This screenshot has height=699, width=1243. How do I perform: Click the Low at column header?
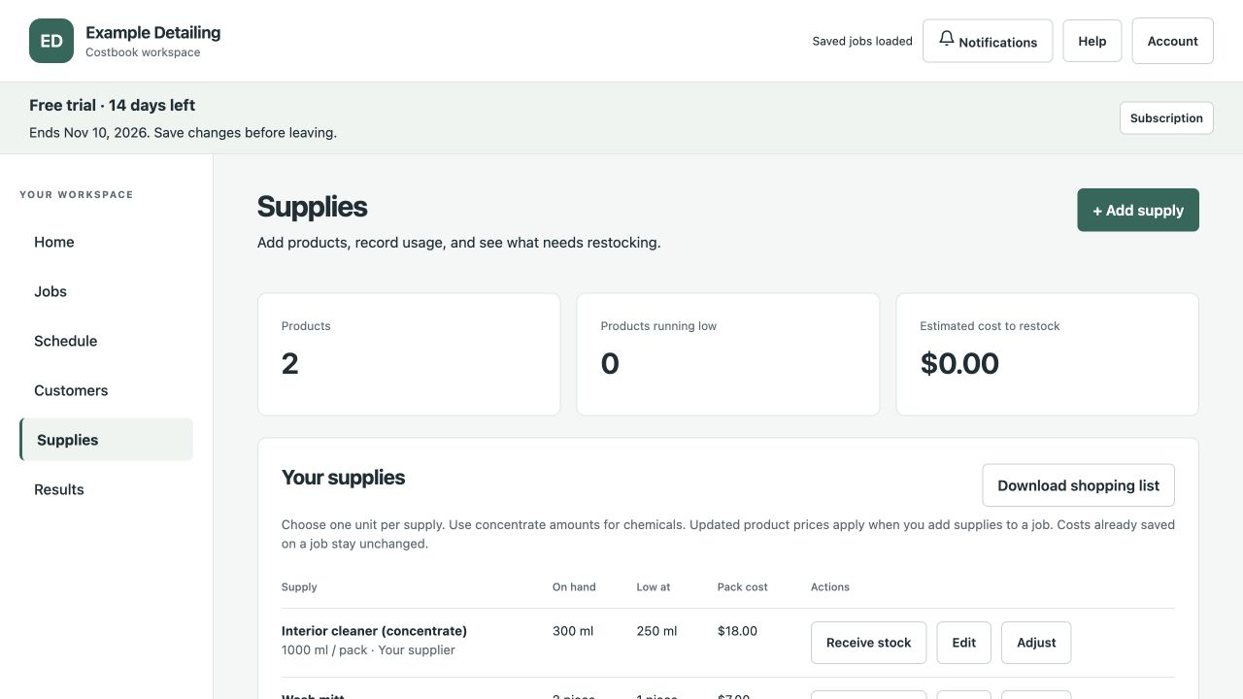pyautogui.click(x=654, y=587)
